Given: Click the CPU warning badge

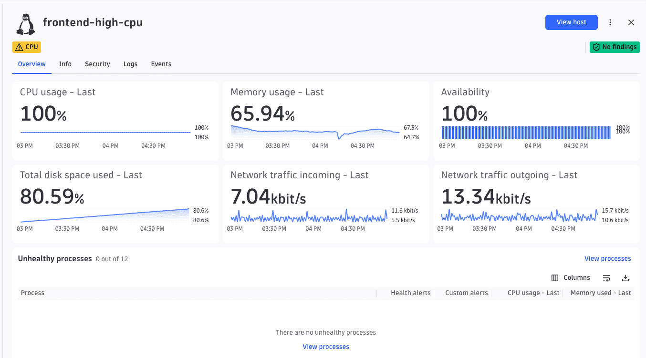Looking at the screenshot, I should (x=27, y=47).
